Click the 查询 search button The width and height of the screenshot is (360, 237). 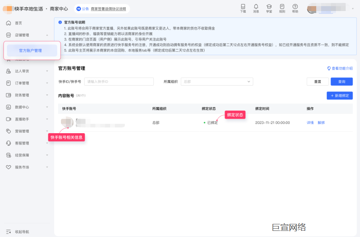tap(342, 82)
